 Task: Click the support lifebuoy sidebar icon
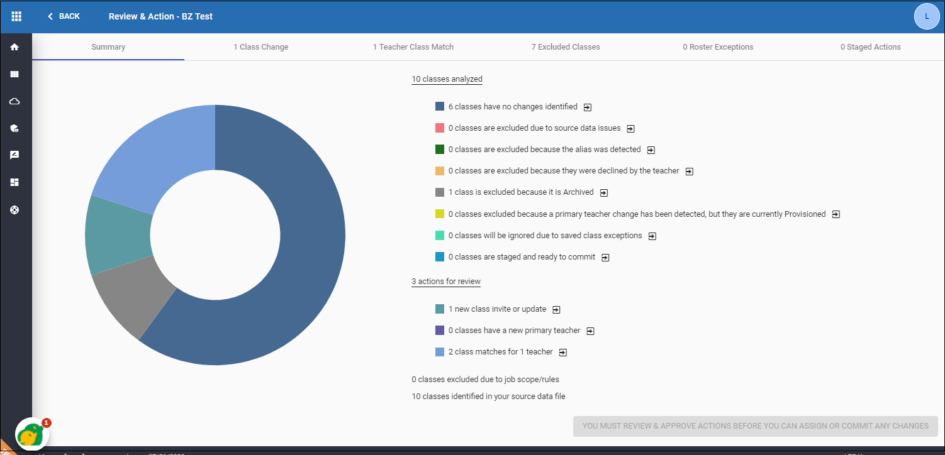click(14, 210)
